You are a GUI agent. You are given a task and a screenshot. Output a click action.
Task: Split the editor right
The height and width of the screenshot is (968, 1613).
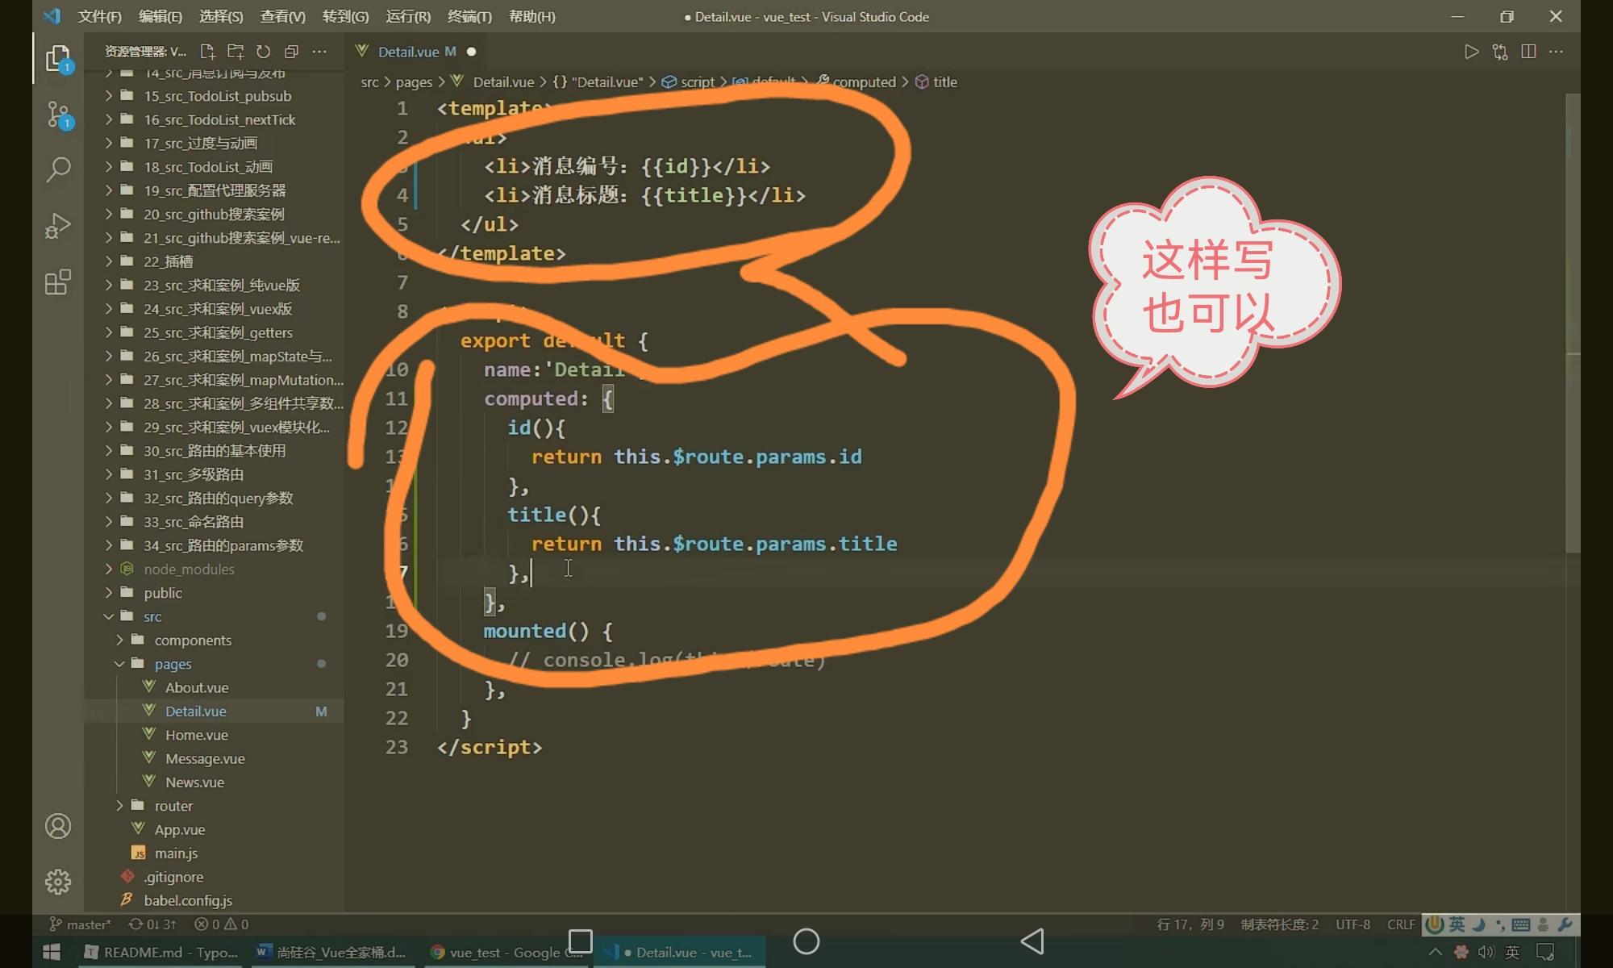click(1528, 52)
